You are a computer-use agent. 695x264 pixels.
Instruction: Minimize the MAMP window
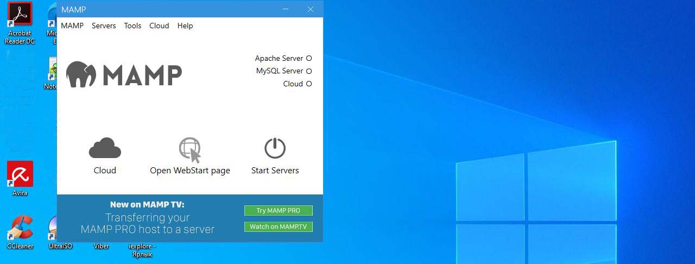pos(286,9)
